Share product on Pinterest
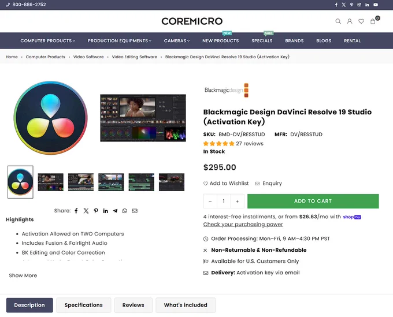The height and width of the screenshot is (317, 393). click(x=96, y=211)
